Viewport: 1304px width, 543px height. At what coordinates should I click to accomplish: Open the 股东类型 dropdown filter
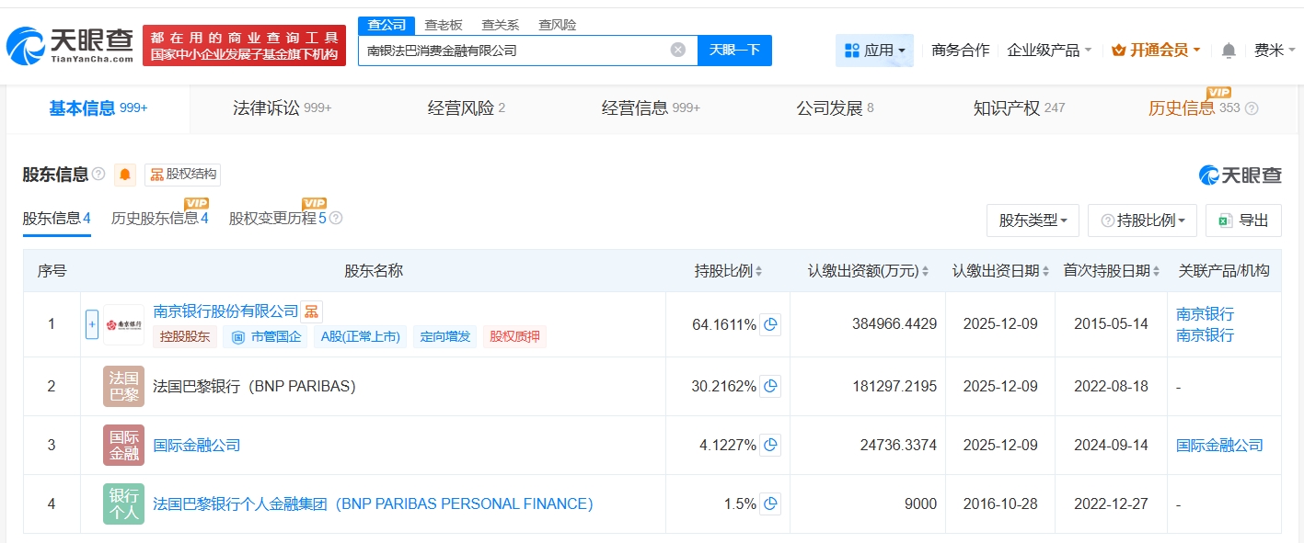1033,221
